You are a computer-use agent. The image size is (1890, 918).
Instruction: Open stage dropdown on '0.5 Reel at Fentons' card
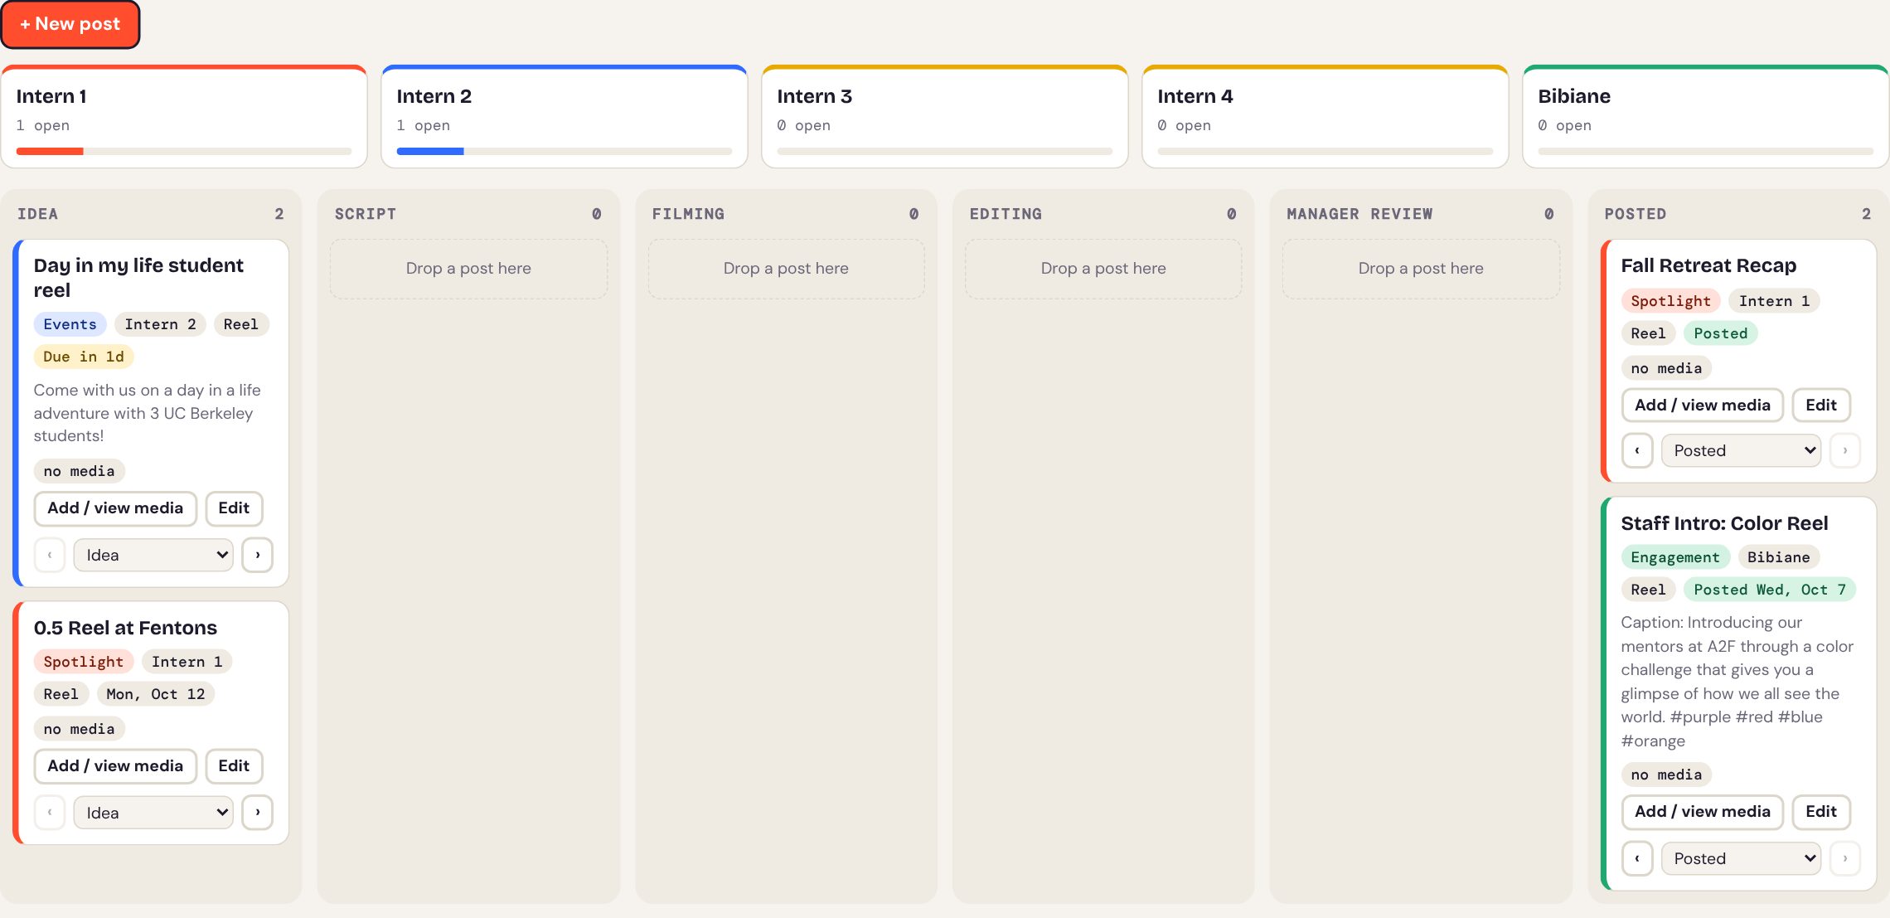(x=153, y=813)
